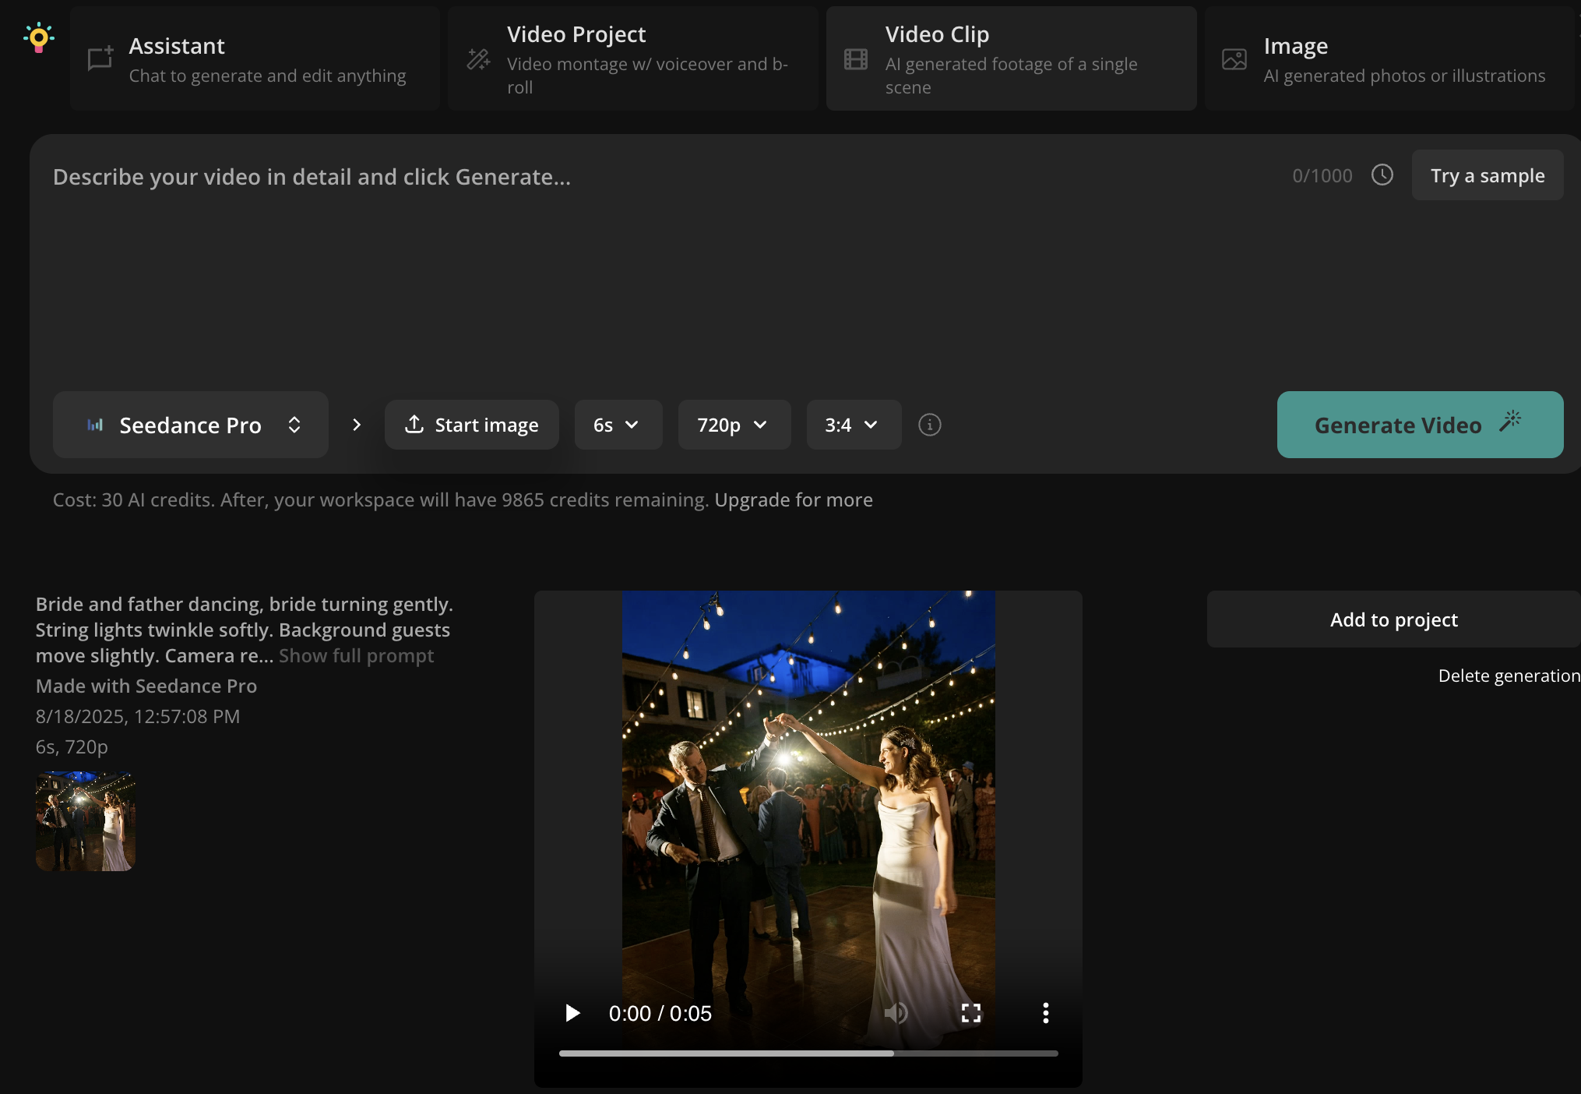The width and height of the screenshot is (1581, 1094).
Task: Click the wedding dance start image thumbnail
Action: click(86, 821)
